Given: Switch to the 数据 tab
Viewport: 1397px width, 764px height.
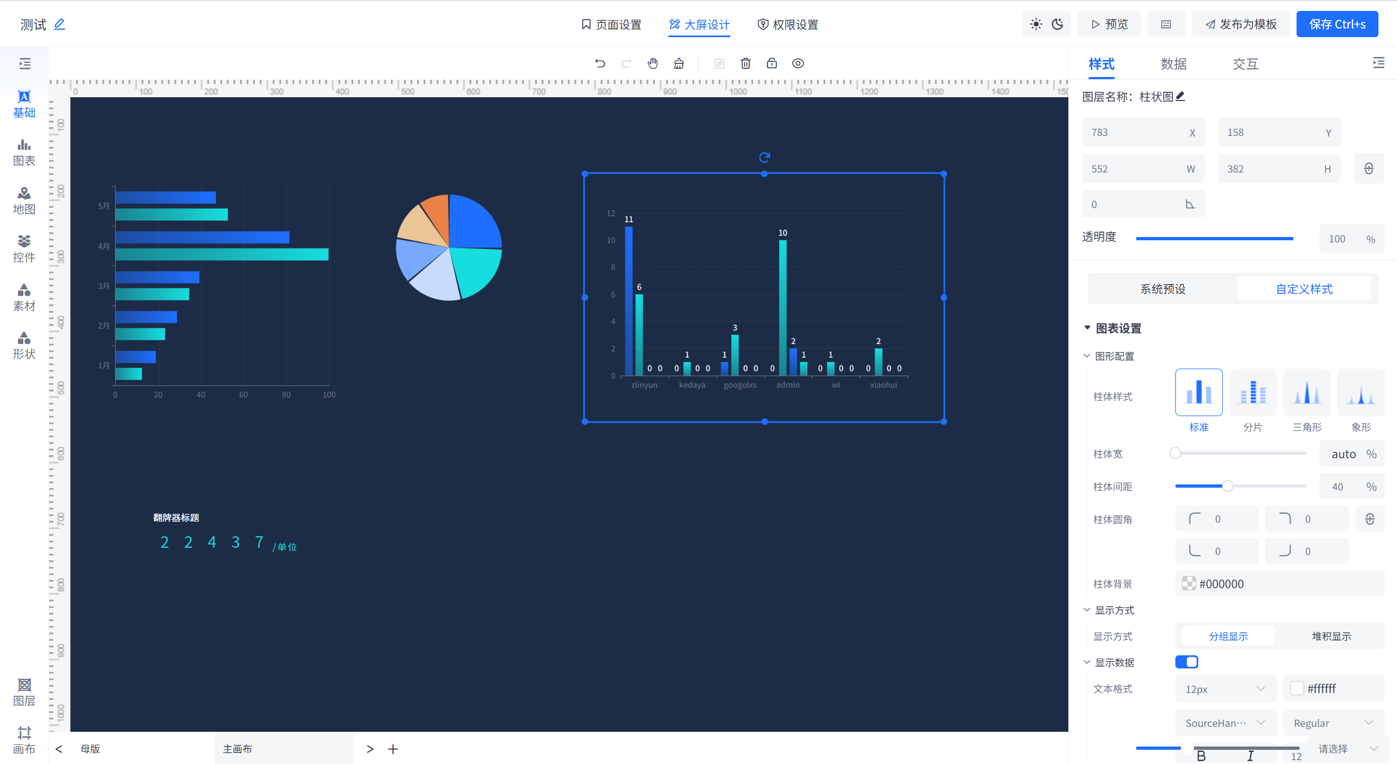Looking at the screenshot, I should [x=1174, y=64].
